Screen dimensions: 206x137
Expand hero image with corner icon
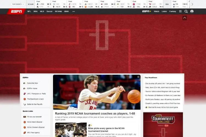coord(138,77)
